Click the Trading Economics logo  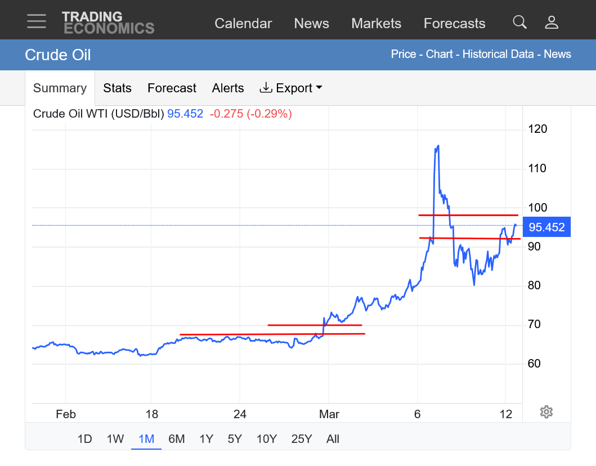tap(107, 23)
